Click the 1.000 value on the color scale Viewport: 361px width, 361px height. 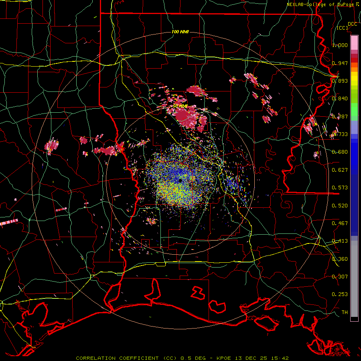point(340,45)
